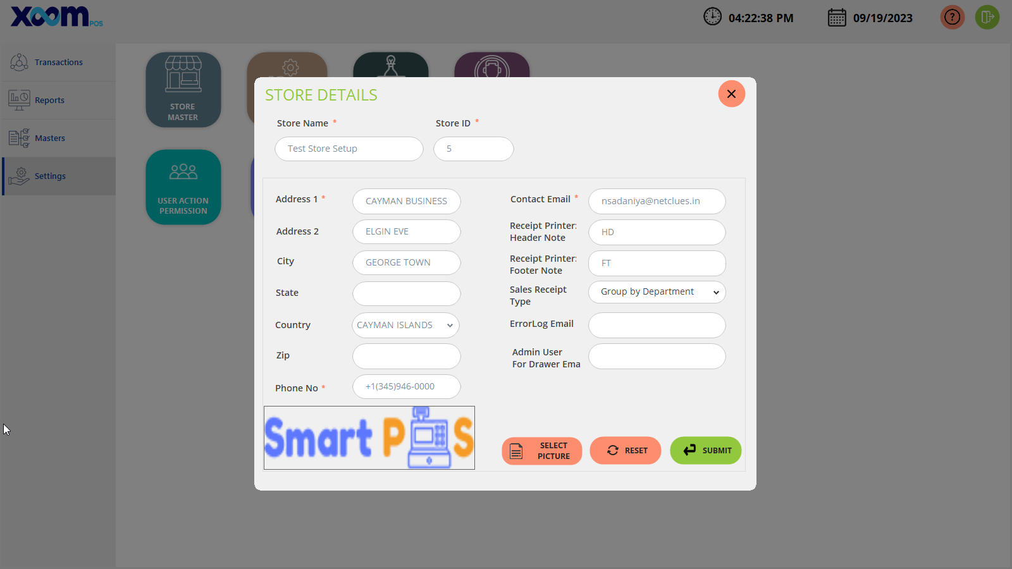Viewport: 1012px width, 569px height.
Task: Click the XOOM POS logo
Action: [x=56, y=17]
